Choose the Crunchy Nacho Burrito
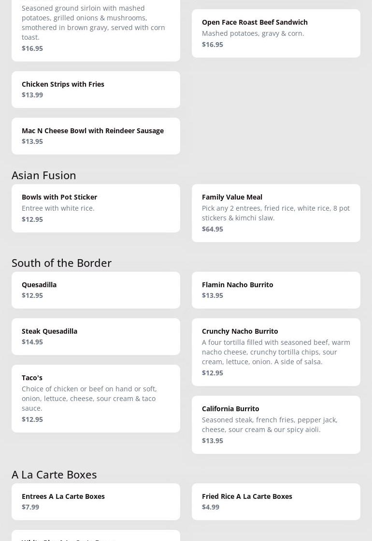 point(240,331)
